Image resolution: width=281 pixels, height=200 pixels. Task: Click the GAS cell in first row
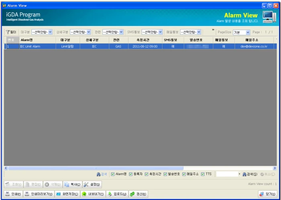coord(118,46)
